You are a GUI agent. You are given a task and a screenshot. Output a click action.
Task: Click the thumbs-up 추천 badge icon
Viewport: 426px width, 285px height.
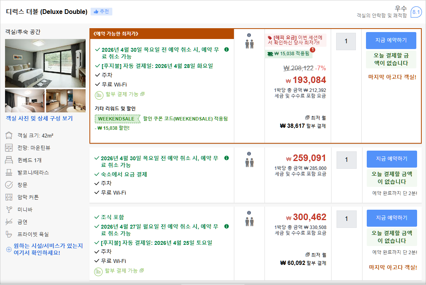tap(96, 12)
